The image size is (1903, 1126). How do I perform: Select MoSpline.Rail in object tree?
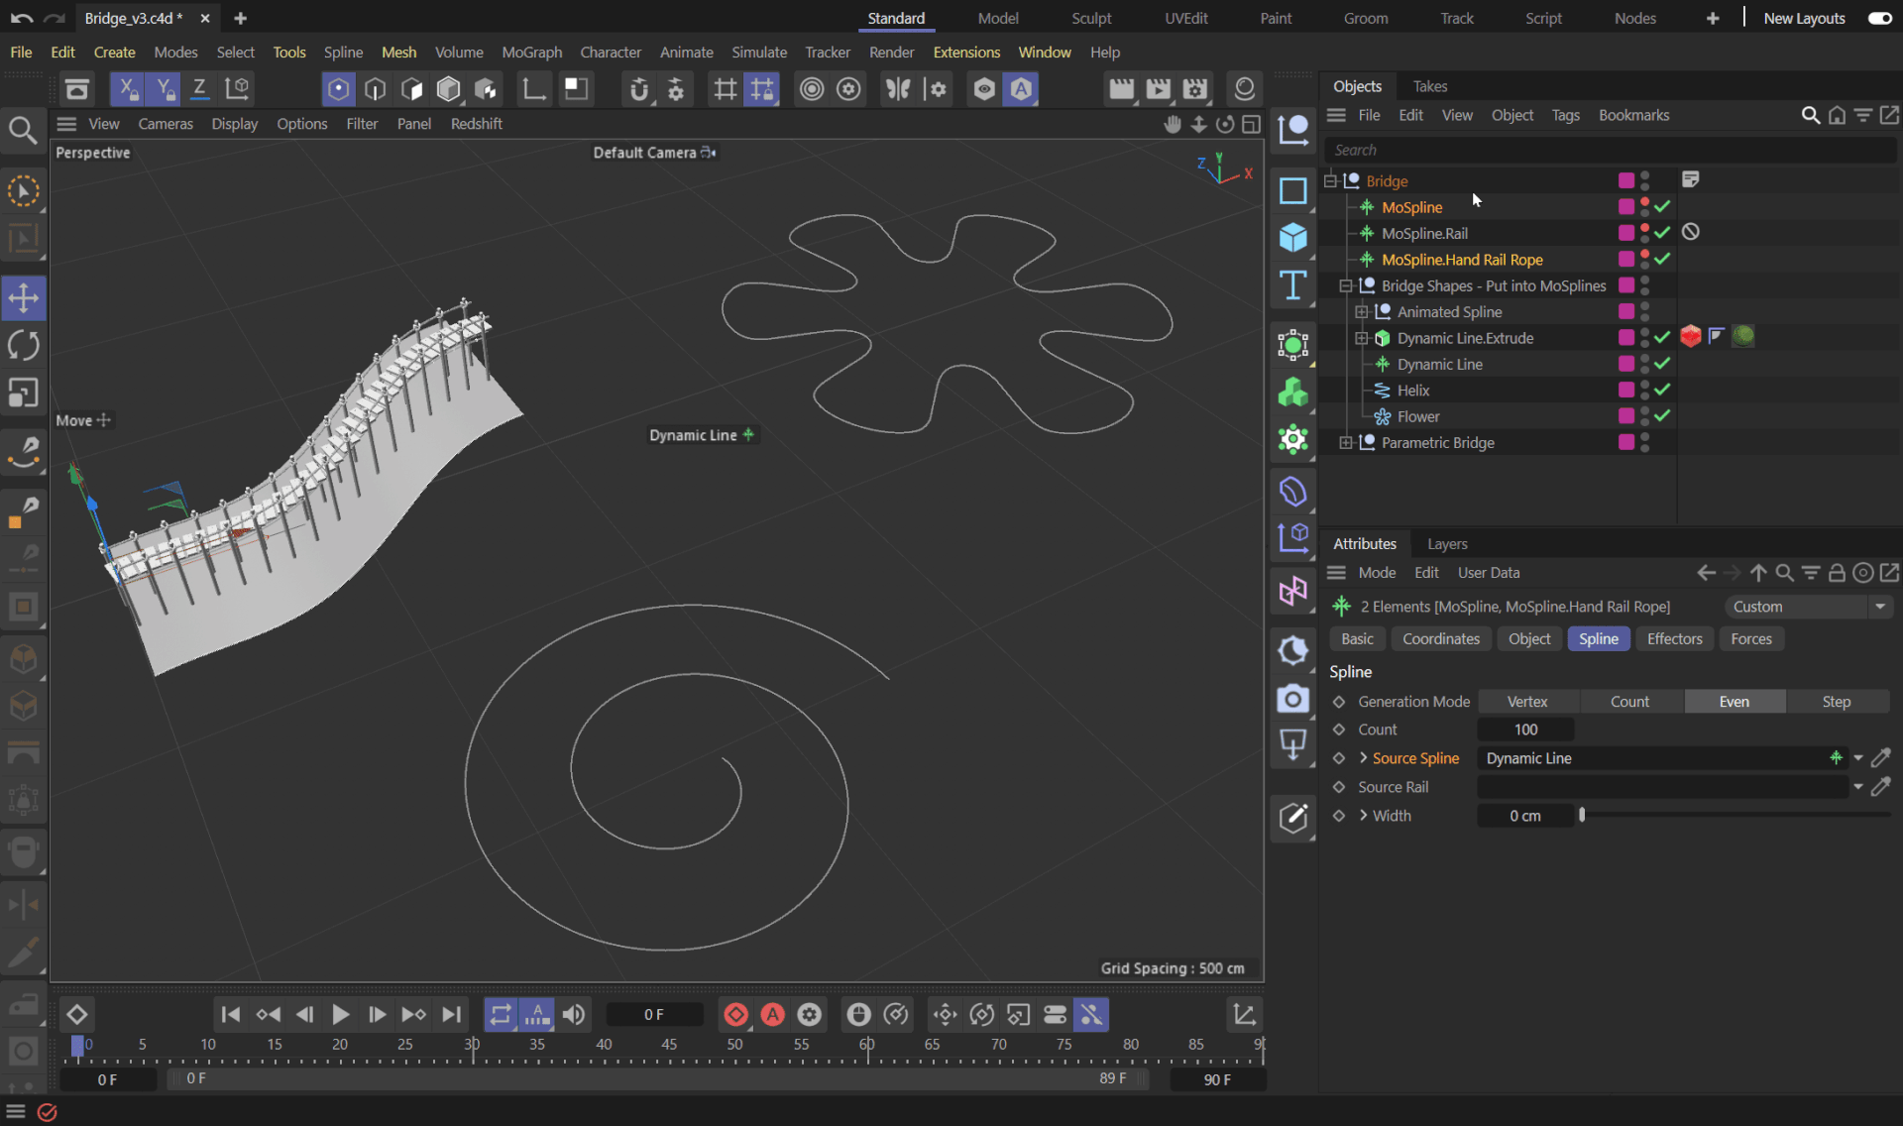pos(1424,233)
